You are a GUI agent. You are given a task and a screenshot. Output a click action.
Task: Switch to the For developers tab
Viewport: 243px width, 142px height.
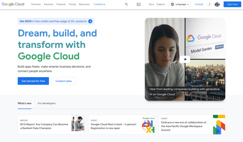click(x=47, y=103)
